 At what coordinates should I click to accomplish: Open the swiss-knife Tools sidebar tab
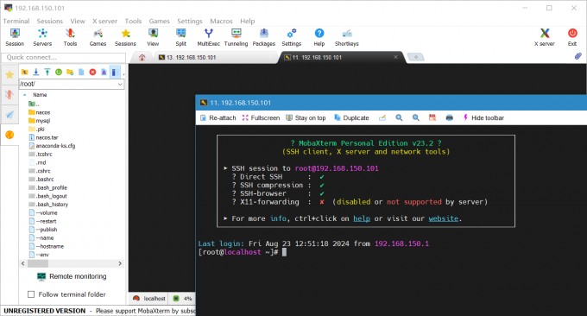[9, 94]
